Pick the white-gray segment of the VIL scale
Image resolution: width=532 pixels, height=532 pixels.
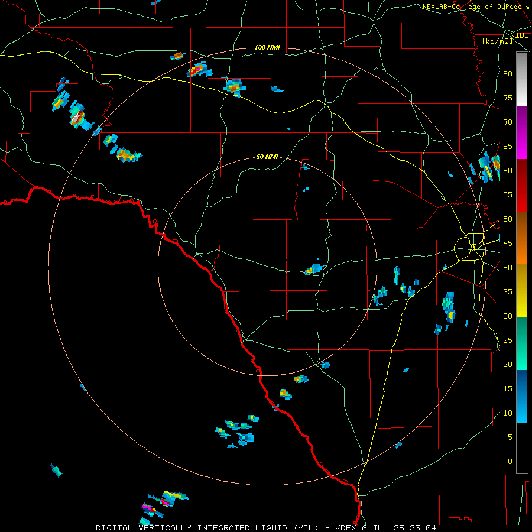tap(522, 79)
